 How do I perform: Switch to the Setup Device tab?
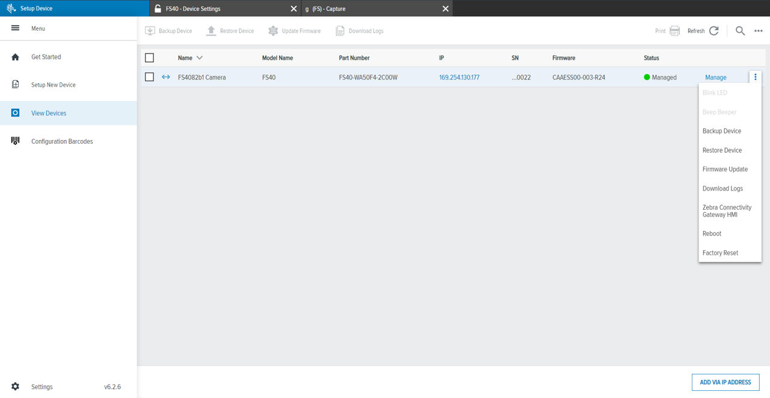(75, 8)
